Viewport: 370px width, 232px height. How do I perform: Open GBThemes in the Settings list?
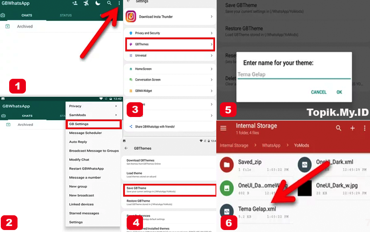coord(170,44)
